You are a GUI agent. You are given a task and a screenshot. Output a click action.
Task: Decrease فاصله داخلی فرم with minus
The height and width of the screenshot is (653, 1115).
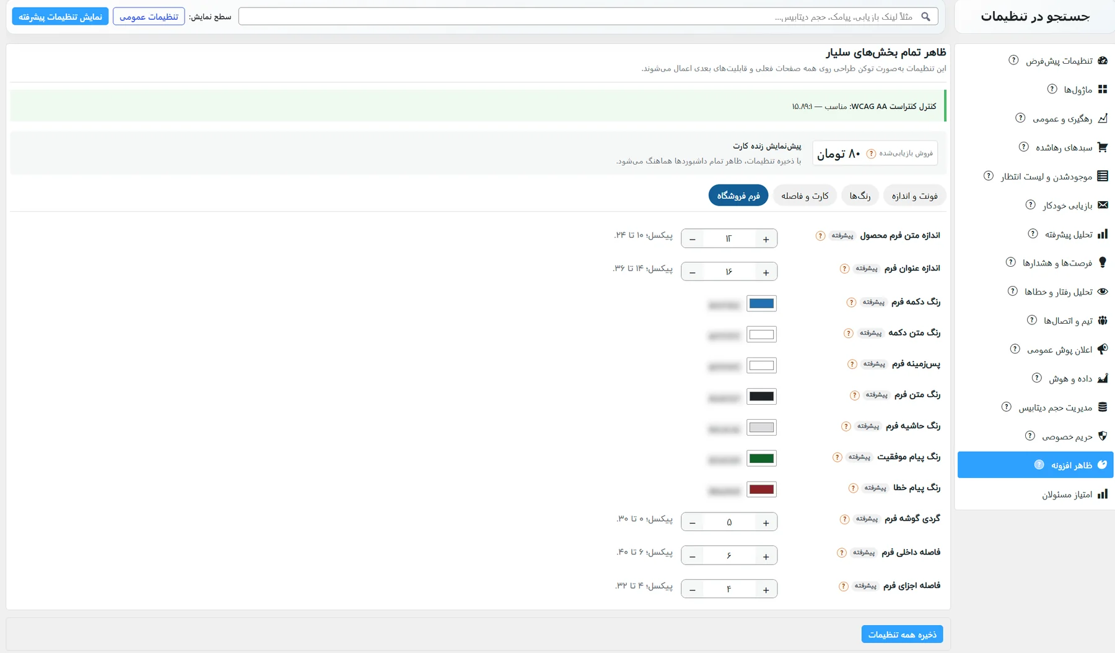(693, 556)
